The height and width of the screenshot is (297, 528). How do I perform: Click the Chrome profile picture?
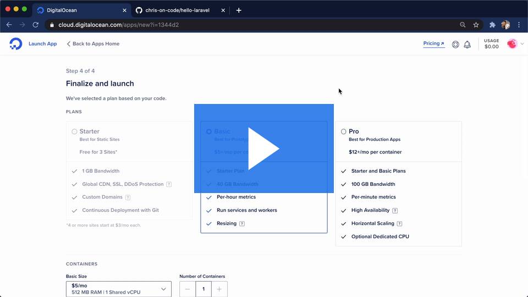(x=505, y=25)
